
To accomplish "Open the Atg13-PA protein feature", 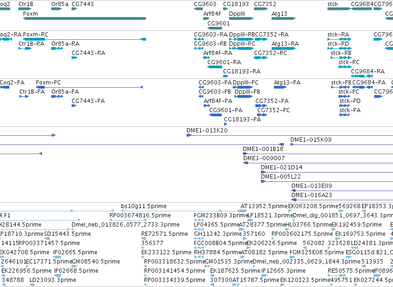I will tap(280, 87).
